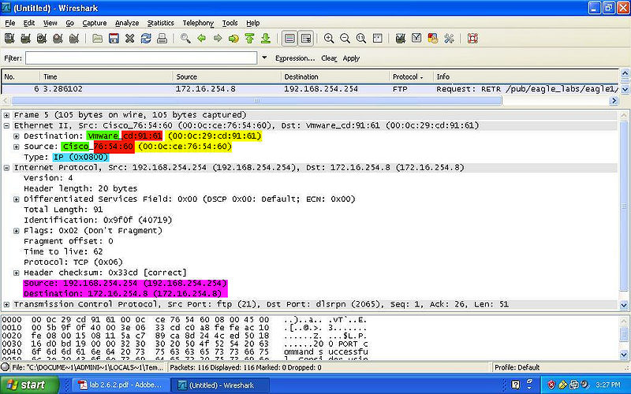Select 'Total Length: 91' line
Screen dimensions: 631x394
pyautogui.click(x=63, y=210)
